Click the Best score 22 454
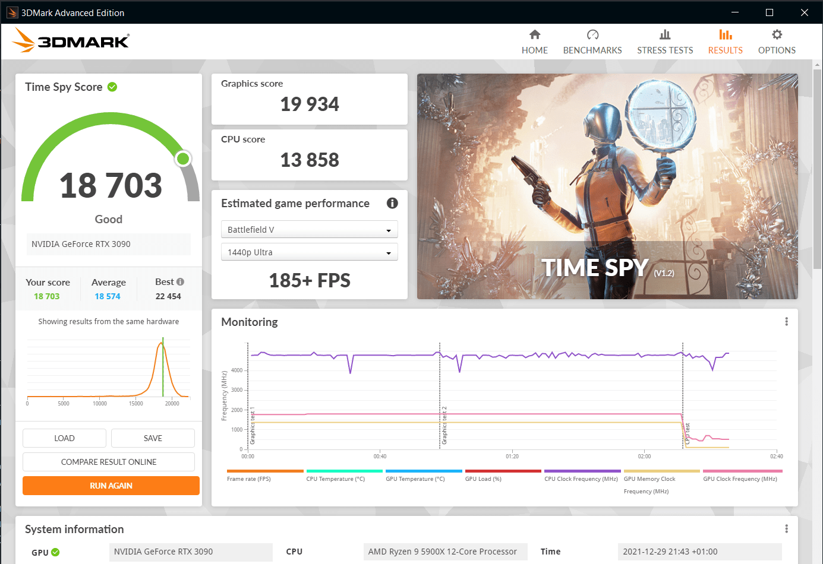Screen dimensions: 823x564 [168, 296]
